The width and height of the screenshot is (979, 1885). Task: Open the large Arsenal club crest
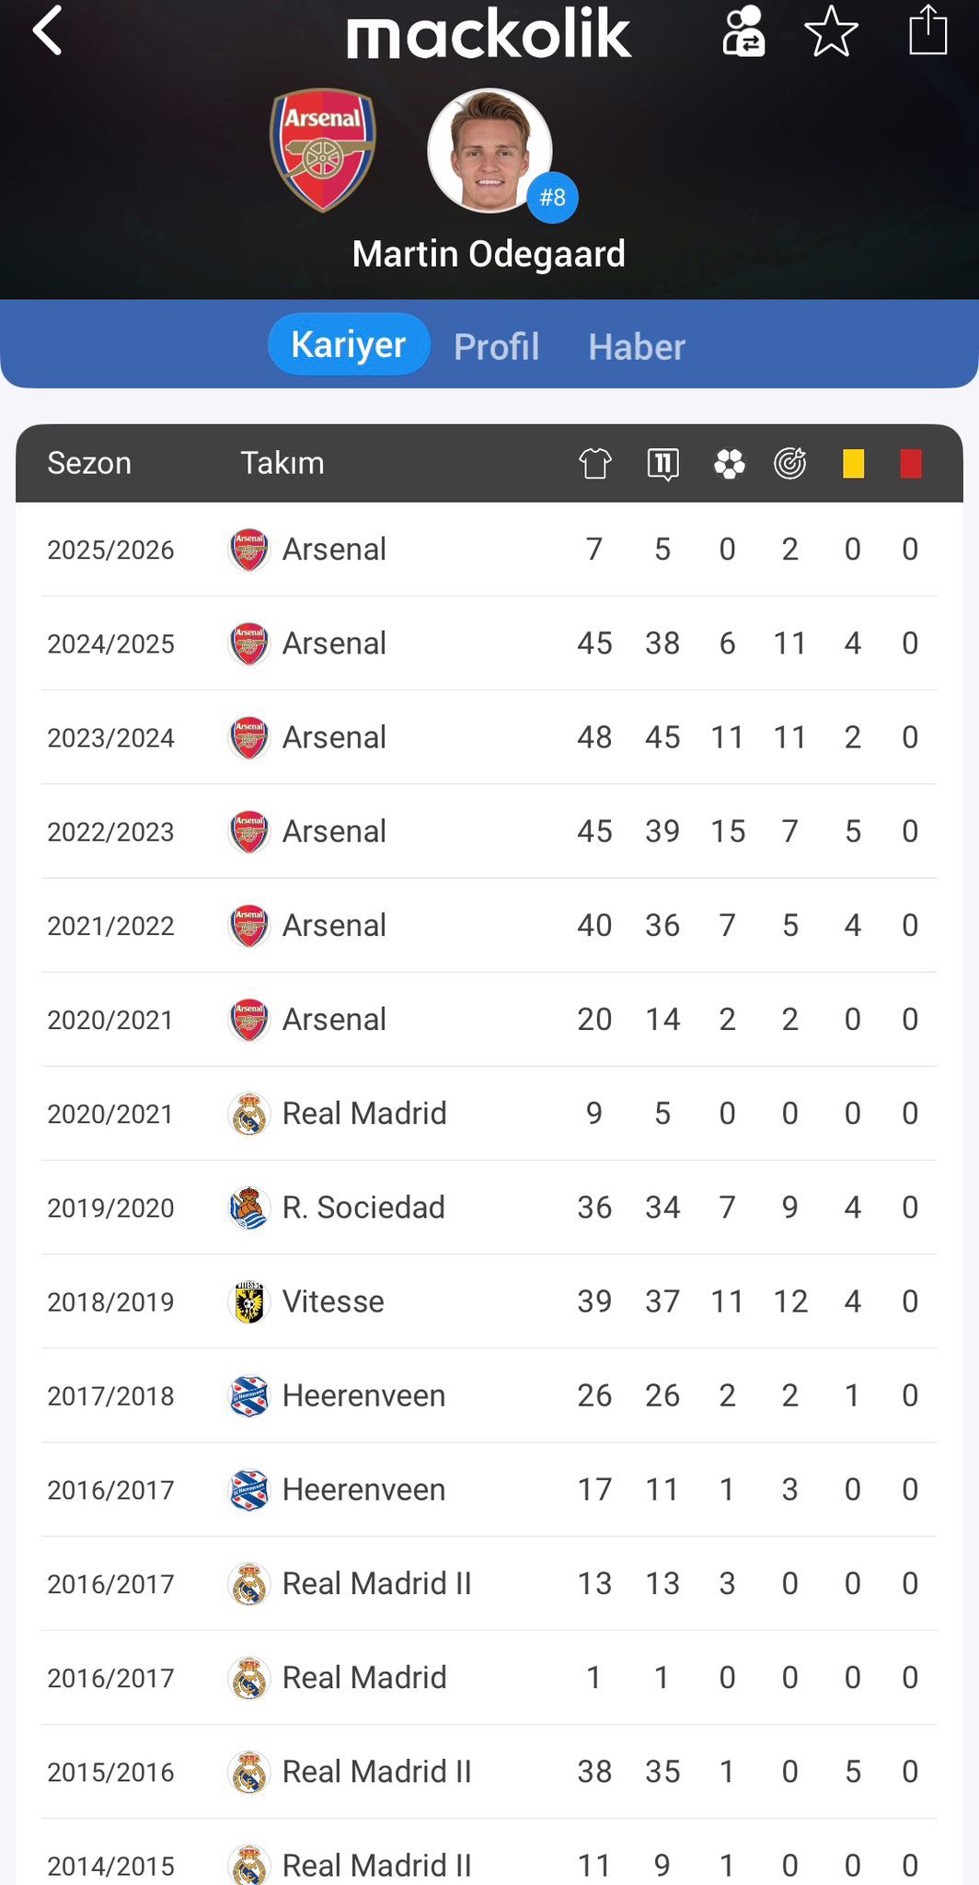(322, 150)
